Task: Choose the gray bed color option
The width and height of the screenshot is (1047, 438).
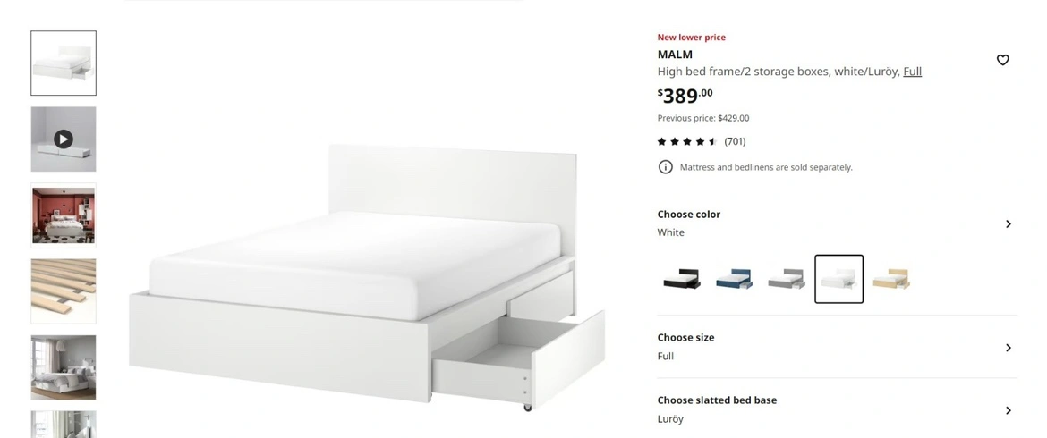Action: pos(787,279)
